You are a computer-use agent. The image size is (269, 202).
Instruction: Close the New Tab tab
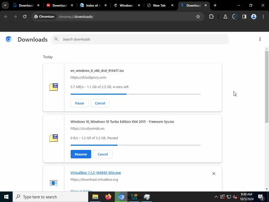coord(172,6)
